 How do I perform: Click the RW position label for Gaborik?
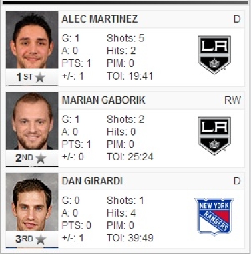tap(232, 100)
